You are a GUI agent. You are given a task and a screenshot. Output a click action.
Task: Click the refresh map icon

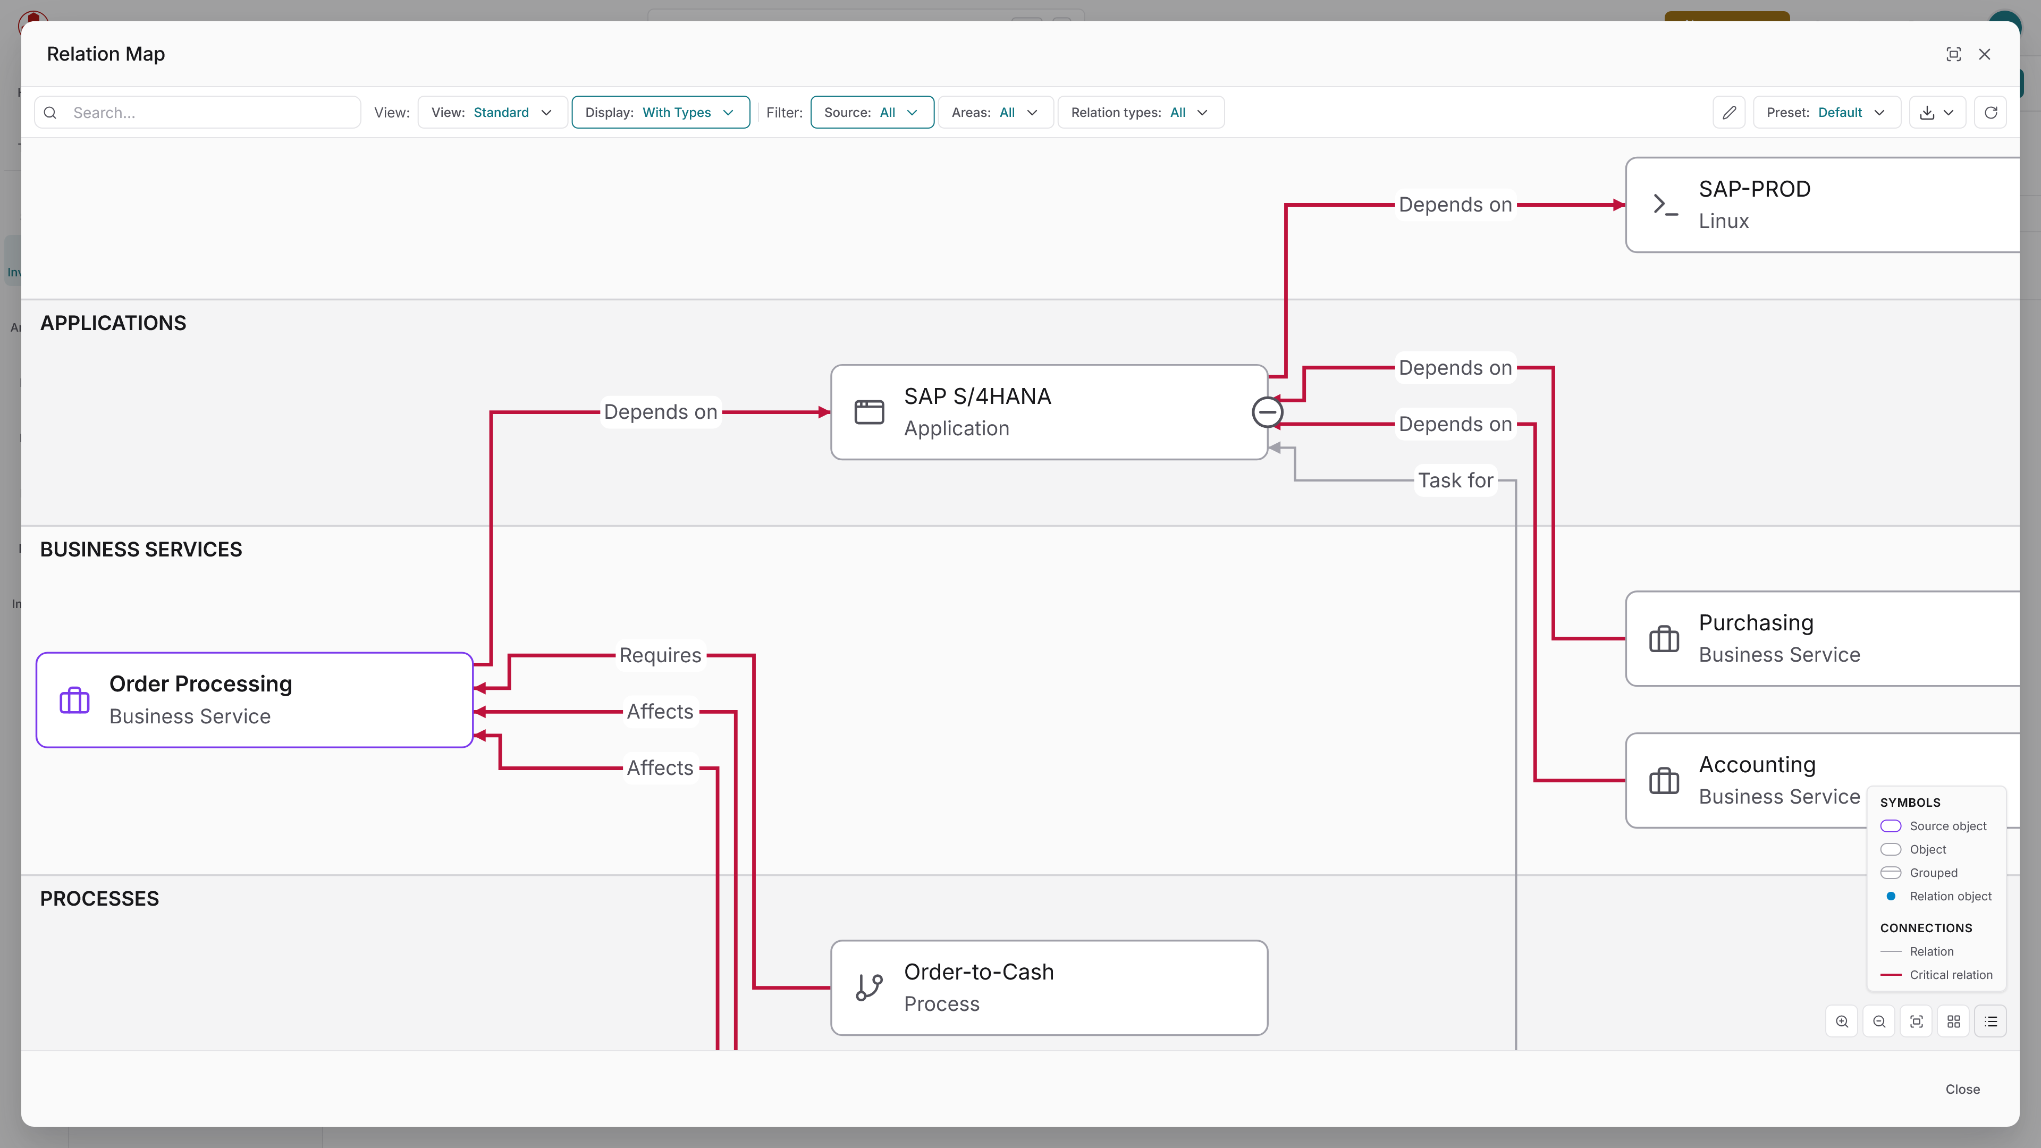(x=1991, y=113)
